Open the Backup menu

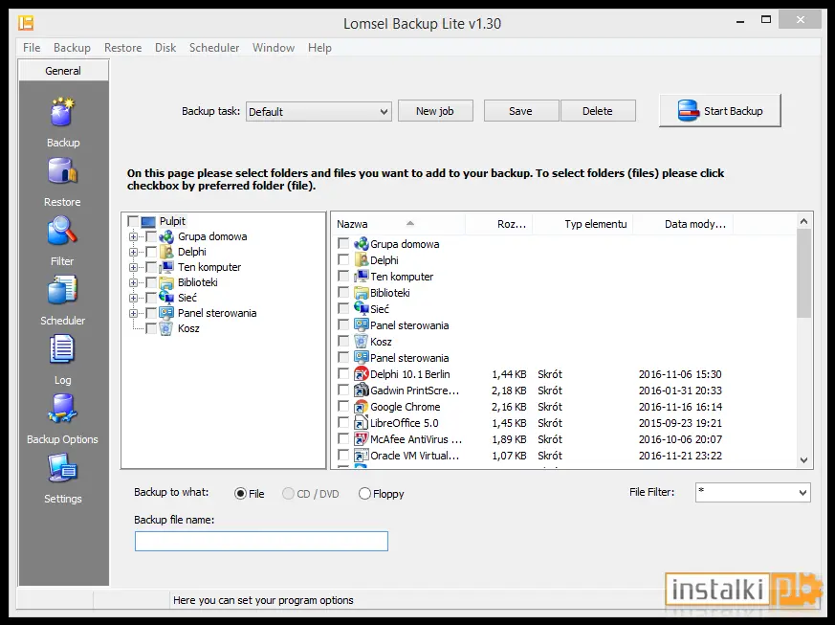(72, 48)
